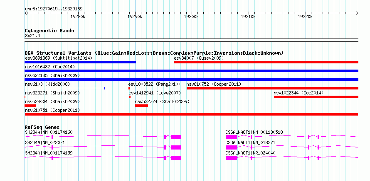Click first exon block of CSGALNACT1 NM_018371
This screenshot has width=370, height=181.
[x=231, y=147]
